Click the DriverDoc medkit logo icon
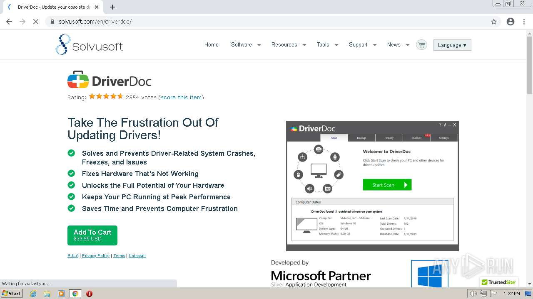The width and height of the screenshot is (533, 299). click(x=78, y=79)
